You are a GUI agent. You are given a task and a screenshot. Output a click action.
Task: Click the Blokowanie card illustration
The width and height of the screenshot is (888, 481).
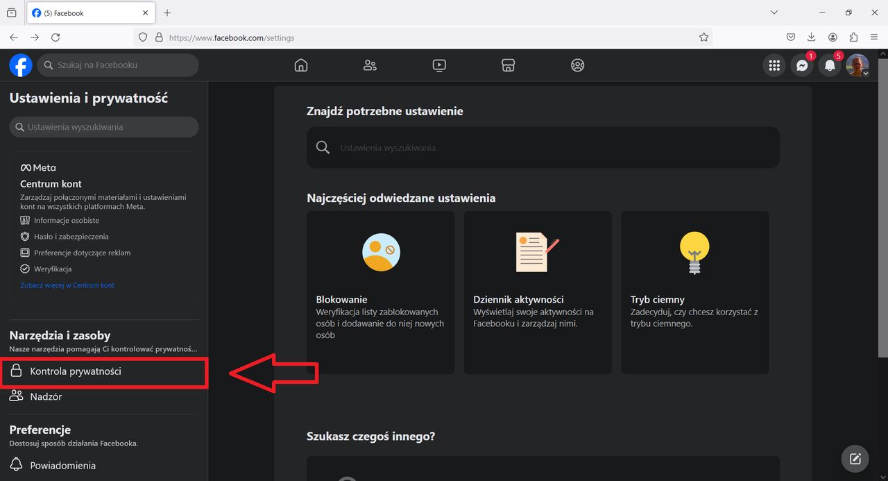tap(381, 251)
